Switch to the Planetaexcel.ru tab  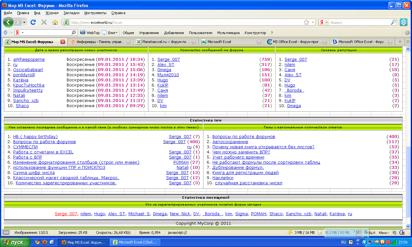[166, 42]
